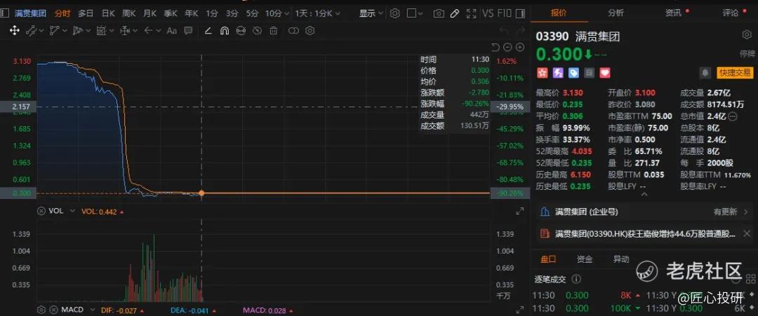Open the 资金 tab
The width and height of the screenshot is (758, 316).
[x=585, y=259]
